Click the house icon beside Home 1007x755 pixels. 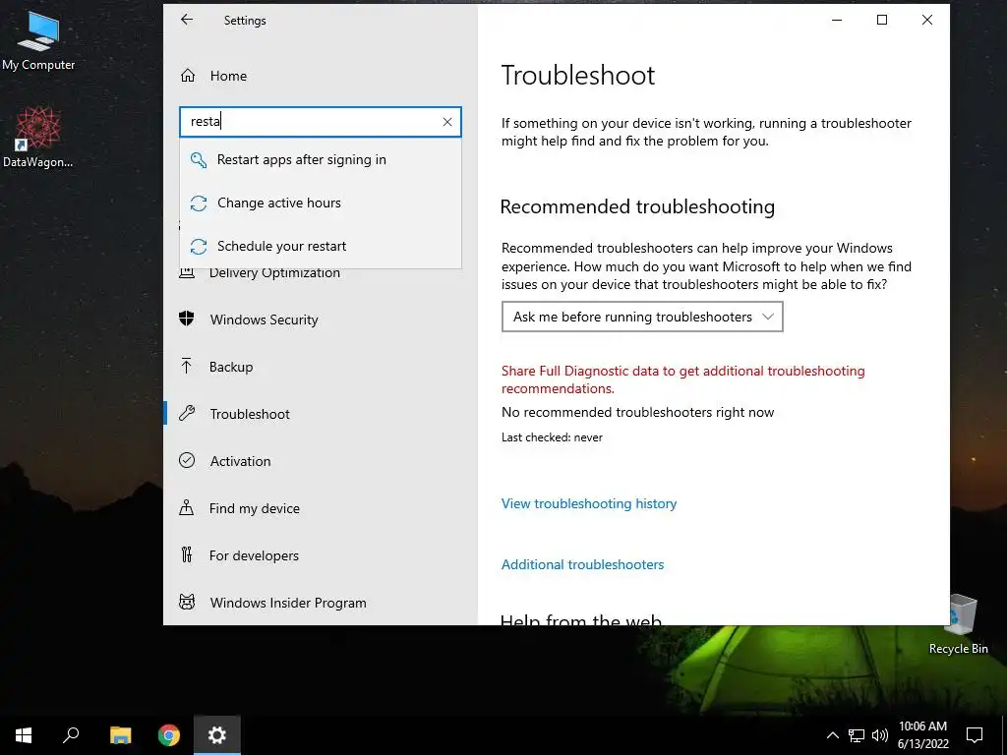[188, 76]
